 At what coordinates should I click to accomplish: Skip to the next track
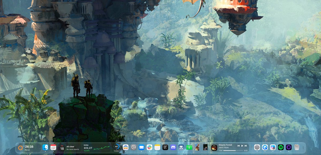coord(246,146)
